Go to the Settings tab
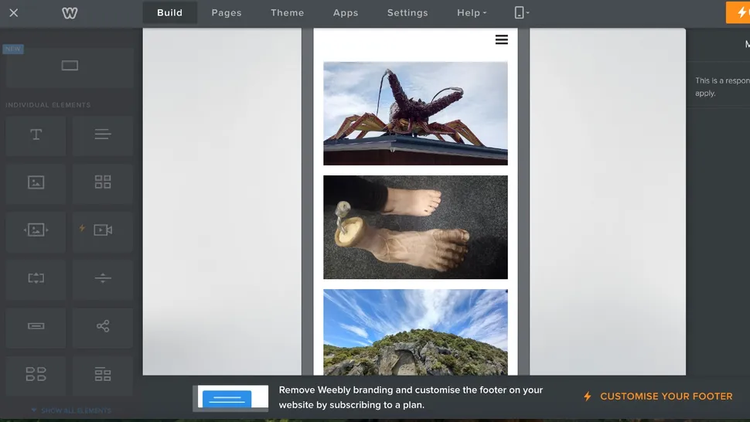The image size is (750, 422). pos(407,13)
